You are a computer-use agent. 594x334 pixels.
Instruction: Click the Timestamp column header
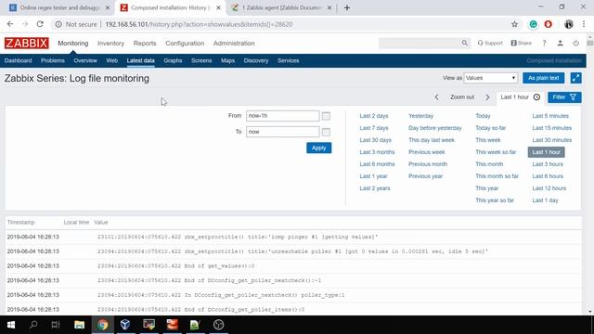20,223
